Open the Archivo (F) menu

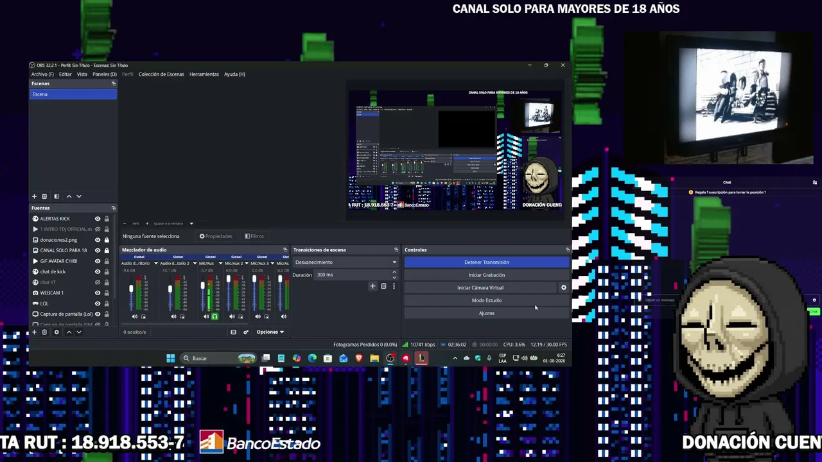[42, 74]
